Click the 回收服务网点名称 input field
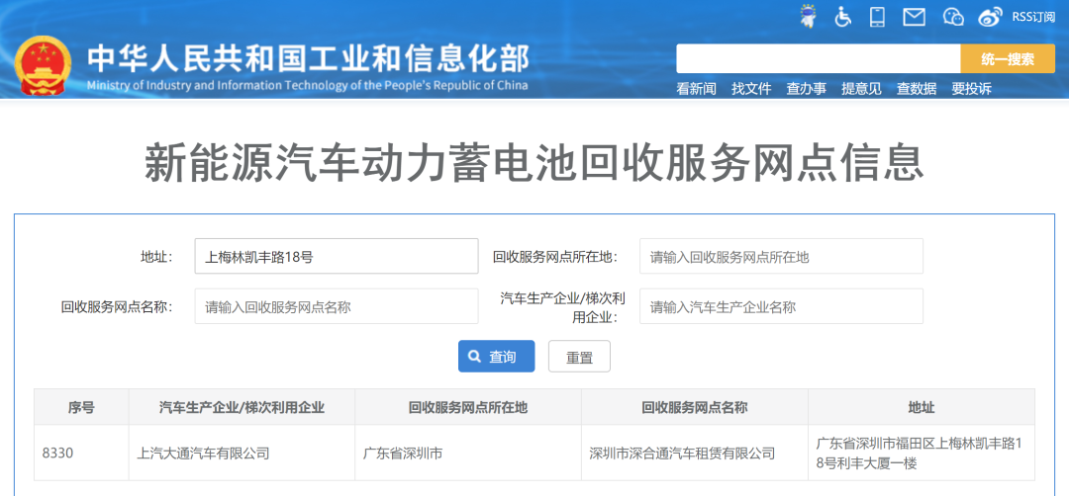Viewport: 1069px width, 496px height. point(337,306)
